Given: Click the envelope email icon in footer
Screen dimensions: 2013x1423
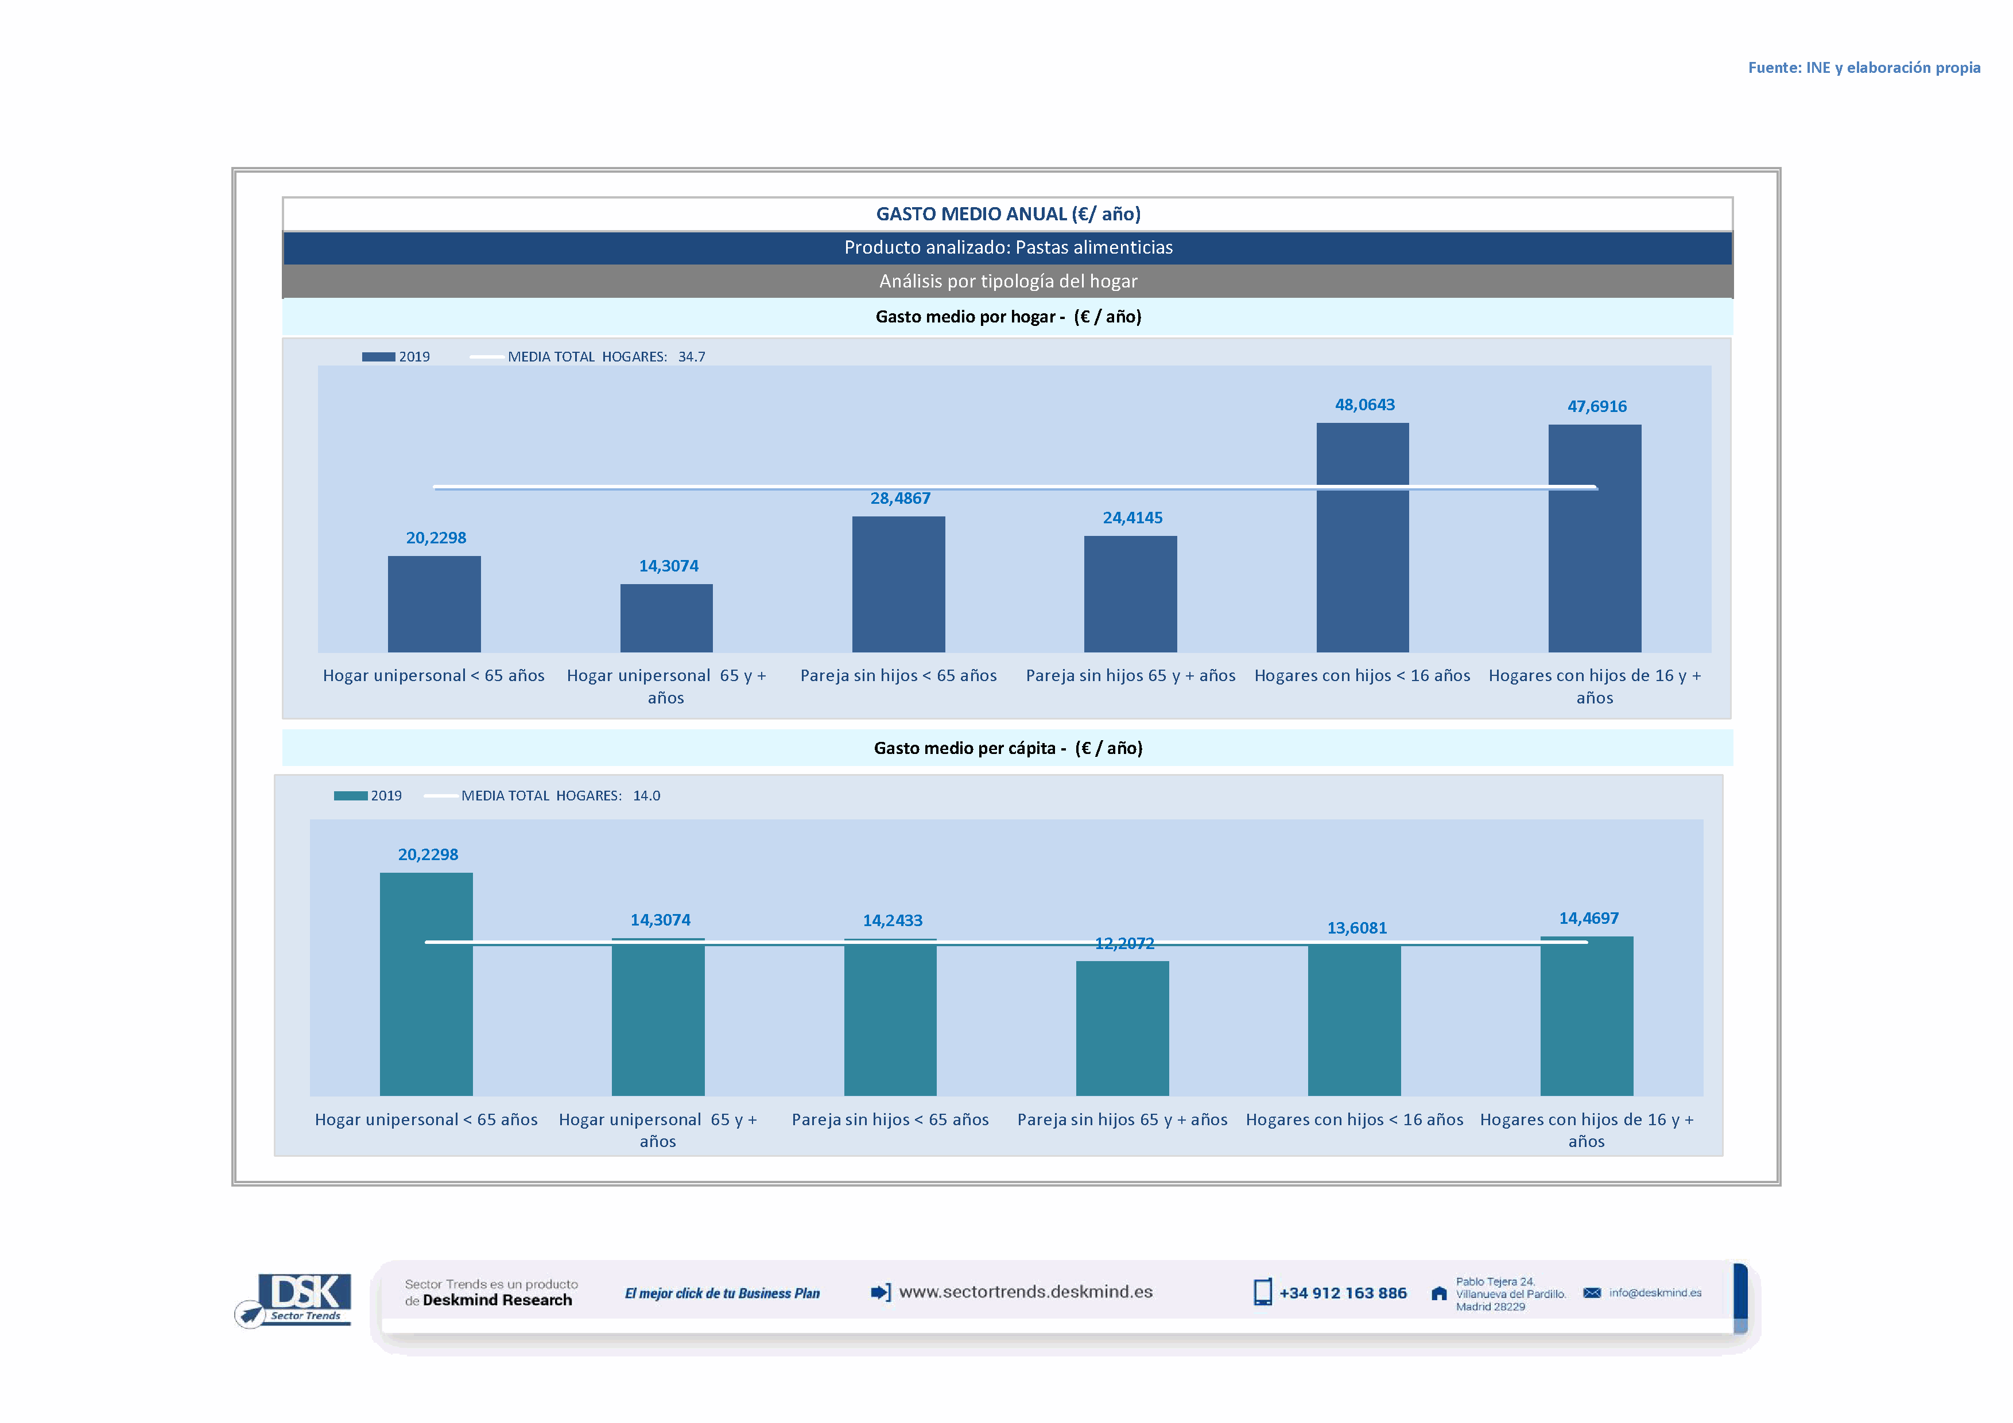Looking at the screenshot, I should pos(1592,1292).
